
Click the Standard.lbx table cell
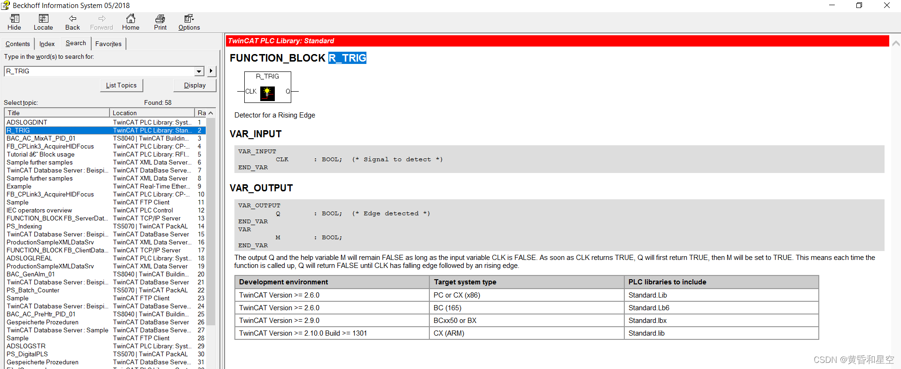click(721, 321)
